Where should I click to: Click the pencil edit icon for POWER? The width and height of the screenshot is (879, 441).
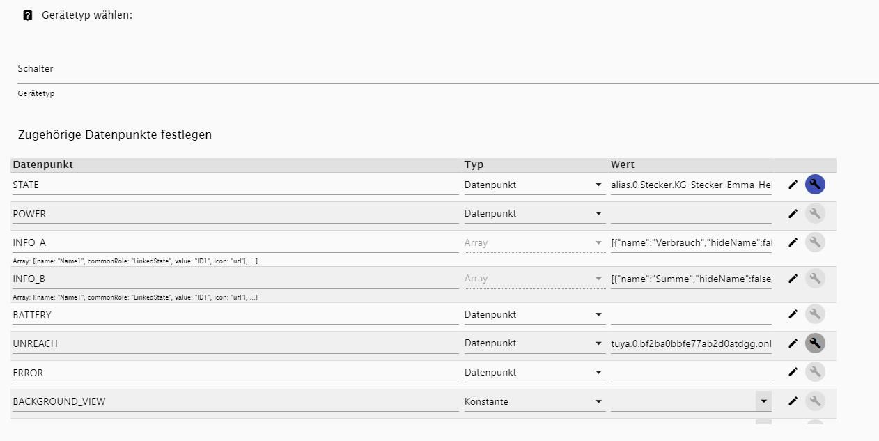coord(793,214)
